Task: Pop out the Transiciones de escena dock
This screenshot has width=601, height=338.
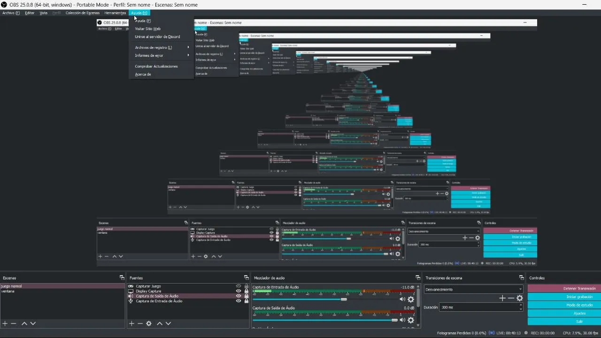Action: pos(522,278)
